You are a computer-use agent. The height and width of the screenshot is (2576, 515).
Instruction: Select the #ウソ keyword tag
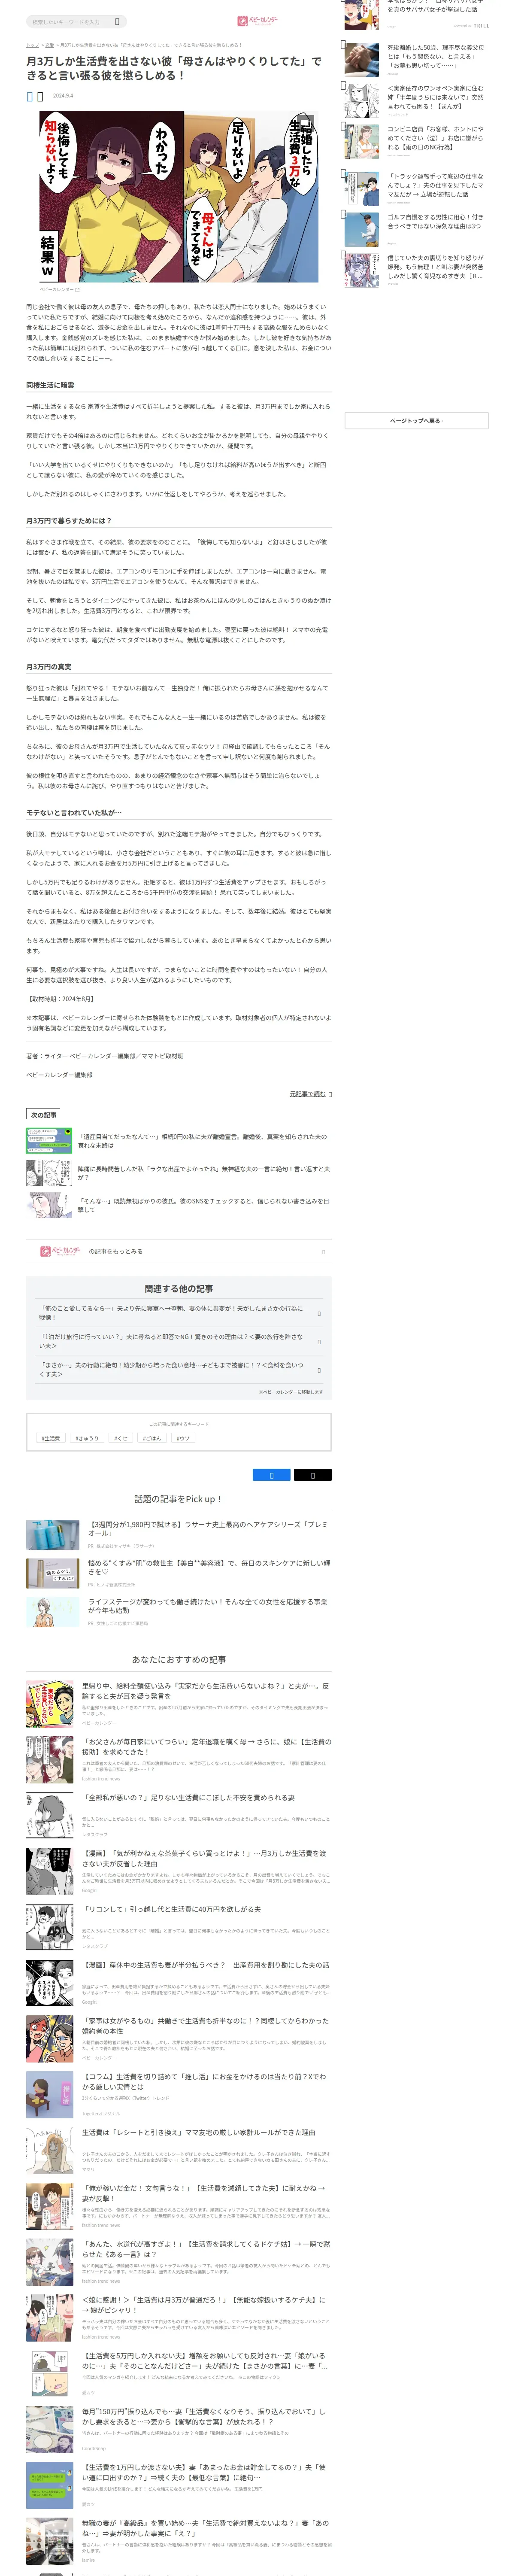(183, 1438)
